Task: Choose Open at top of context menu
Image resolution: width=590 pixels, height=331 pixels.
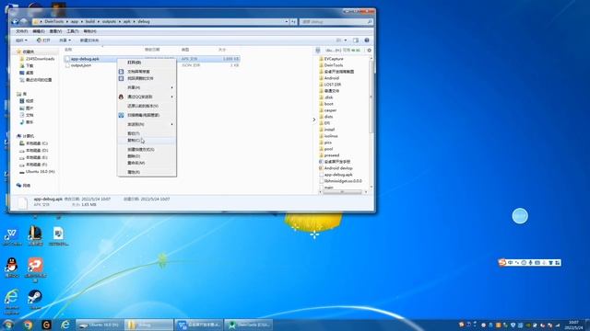Action: tap(147, 63)
